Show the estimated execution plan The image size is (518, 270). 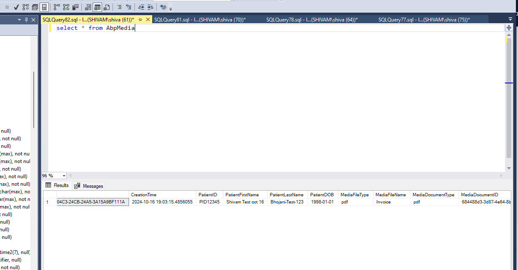pos(26,7)
